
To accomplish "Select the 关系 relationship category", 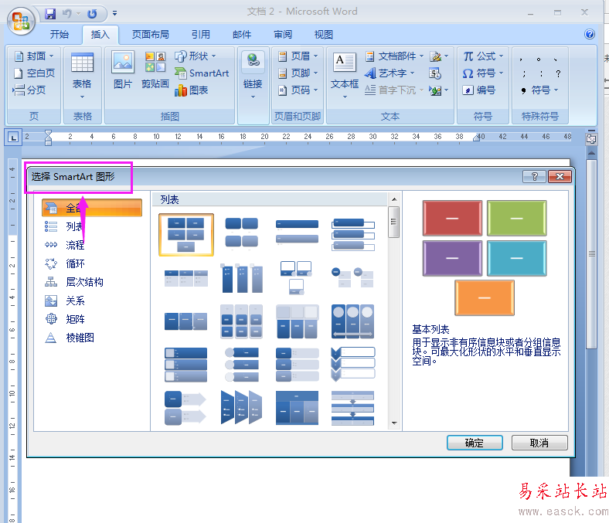I will pyautogui.click(x=92, y=301).
